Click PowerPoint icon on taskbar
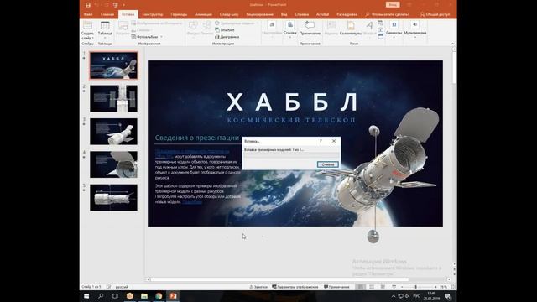The image size is (537, 302). (x=173, y=296)
